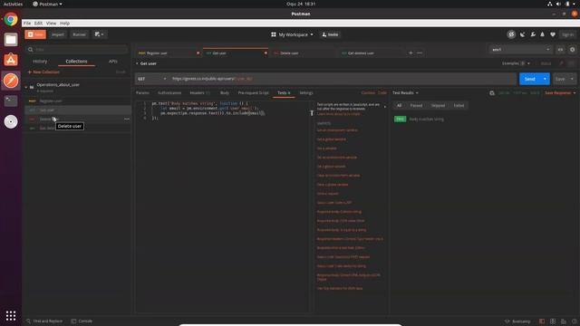Click the blue Send button
Screen dimensions: 580x326
[529, 79]
